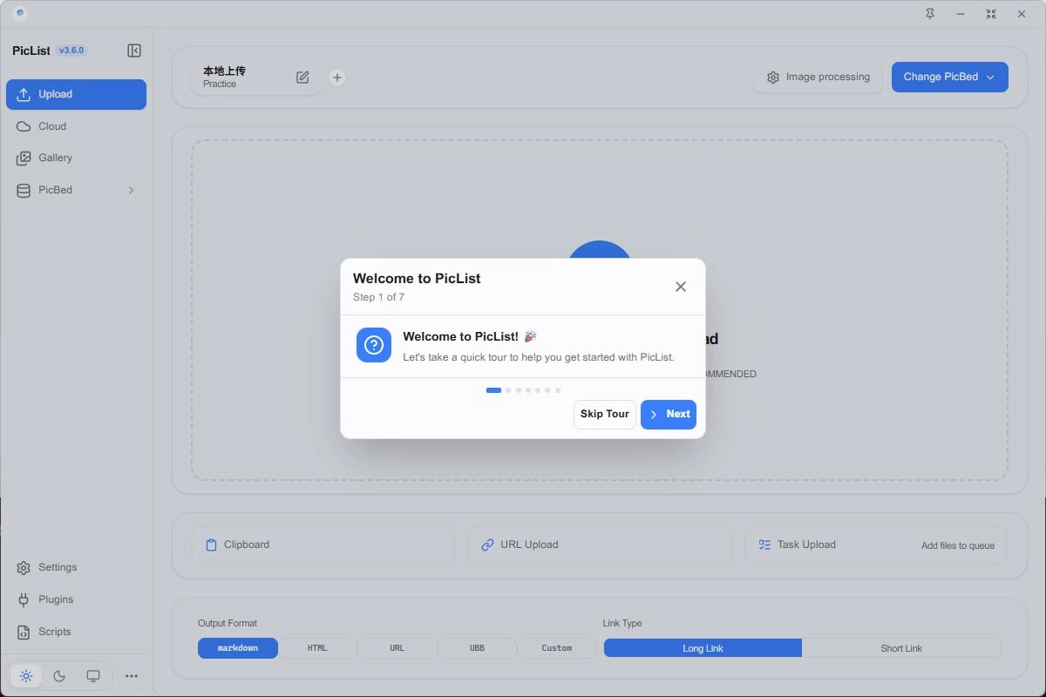1046x697 pixels.
Task: Go to the Gallery page
Action: pyautogui.click(x=76, y=158)
